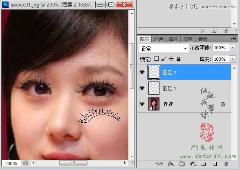Click upper panel new item icon
Viewport: 240px width, 170px height.
[x=214, y=31]
